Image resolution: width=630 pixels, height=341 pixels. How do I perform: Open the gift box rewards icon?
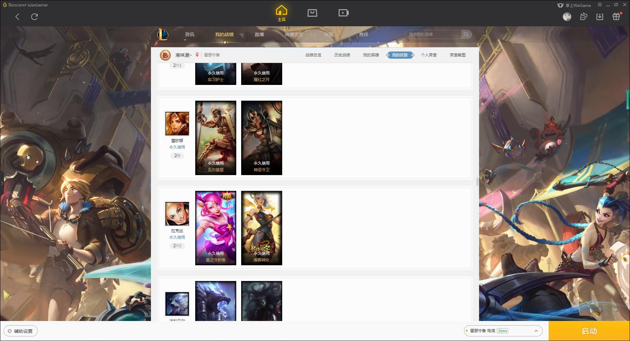(x=617, y=16)
